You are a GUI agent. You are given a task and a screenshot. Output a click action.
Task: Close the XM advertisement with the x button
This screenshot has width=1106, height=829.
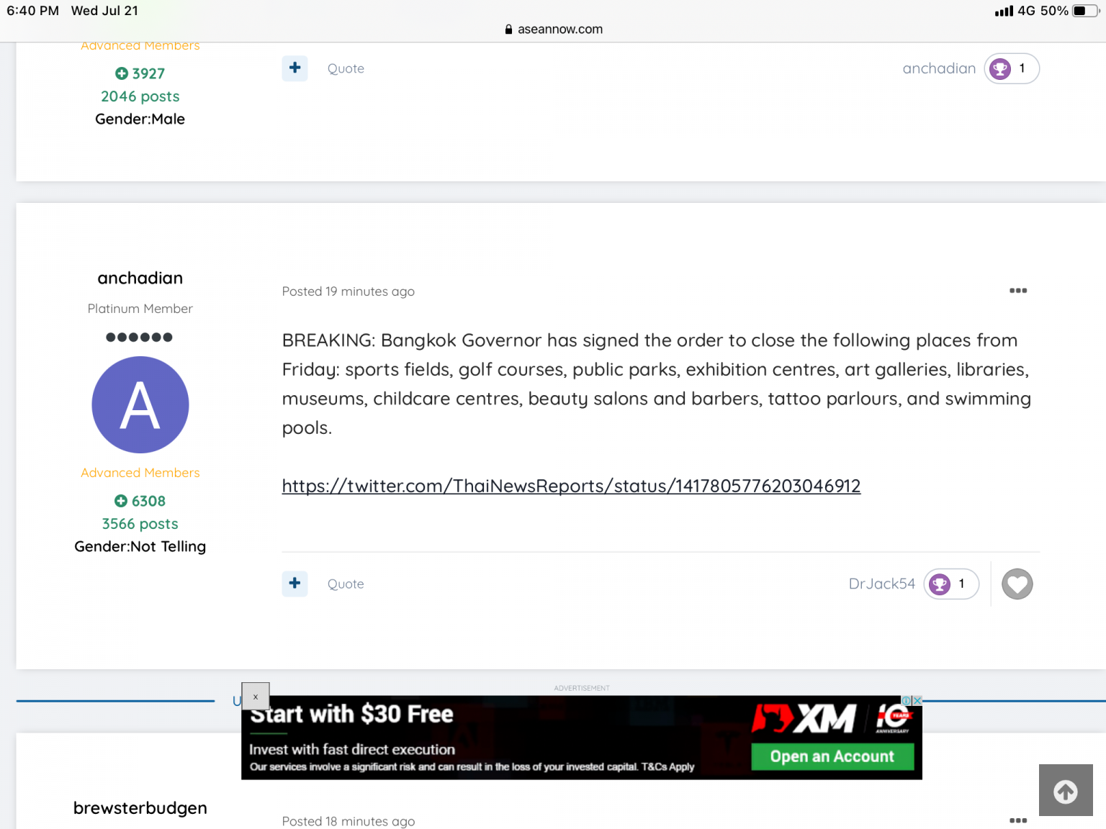tap(256, 697)
